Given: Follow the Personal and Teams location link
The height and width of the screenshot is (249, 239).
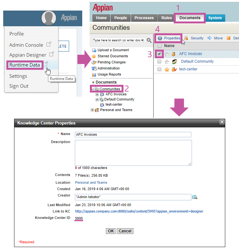Looking at the screenshot, I should point(91,183).
